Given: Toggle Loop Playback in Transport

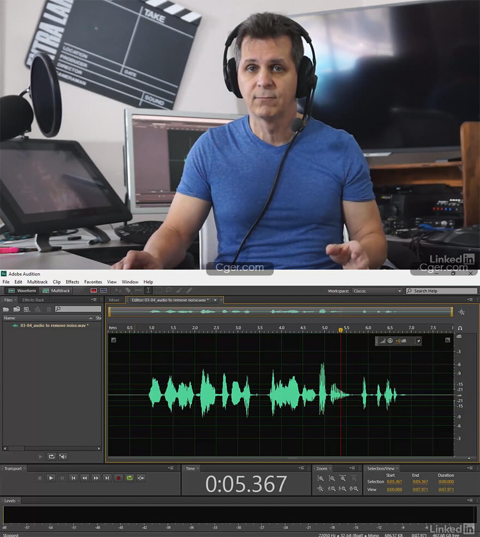Looking at the screenshot, I should coord(130,478).
